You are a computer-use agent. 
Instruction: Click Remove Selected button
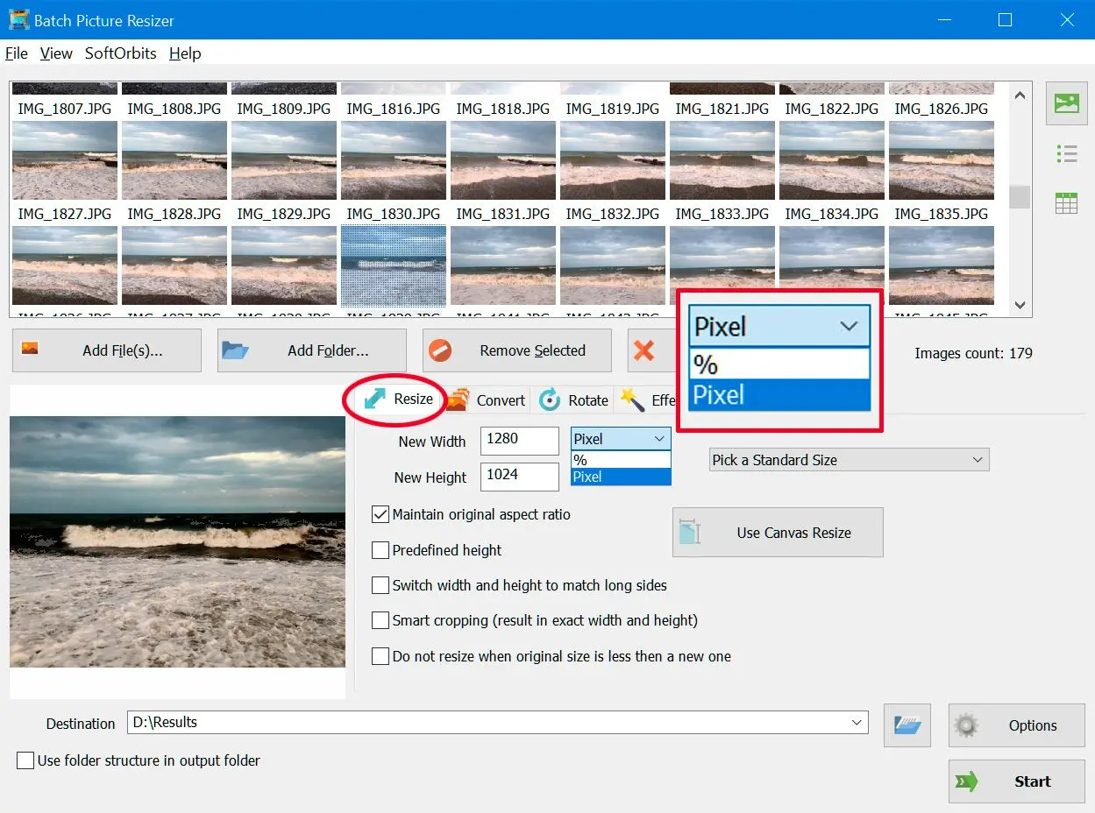point(517,350)
